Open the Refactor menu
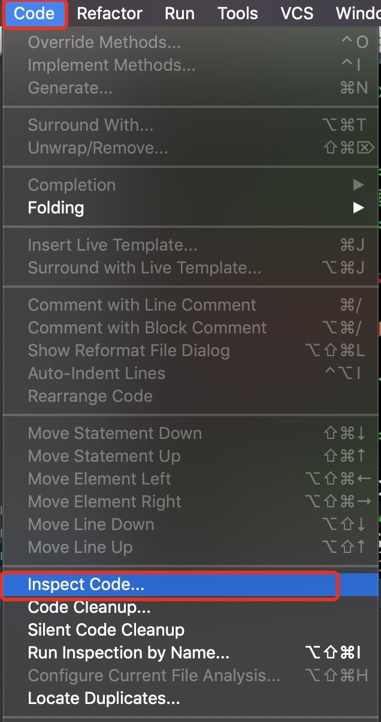This screenshot has width=381, height=722. point(110,13)
